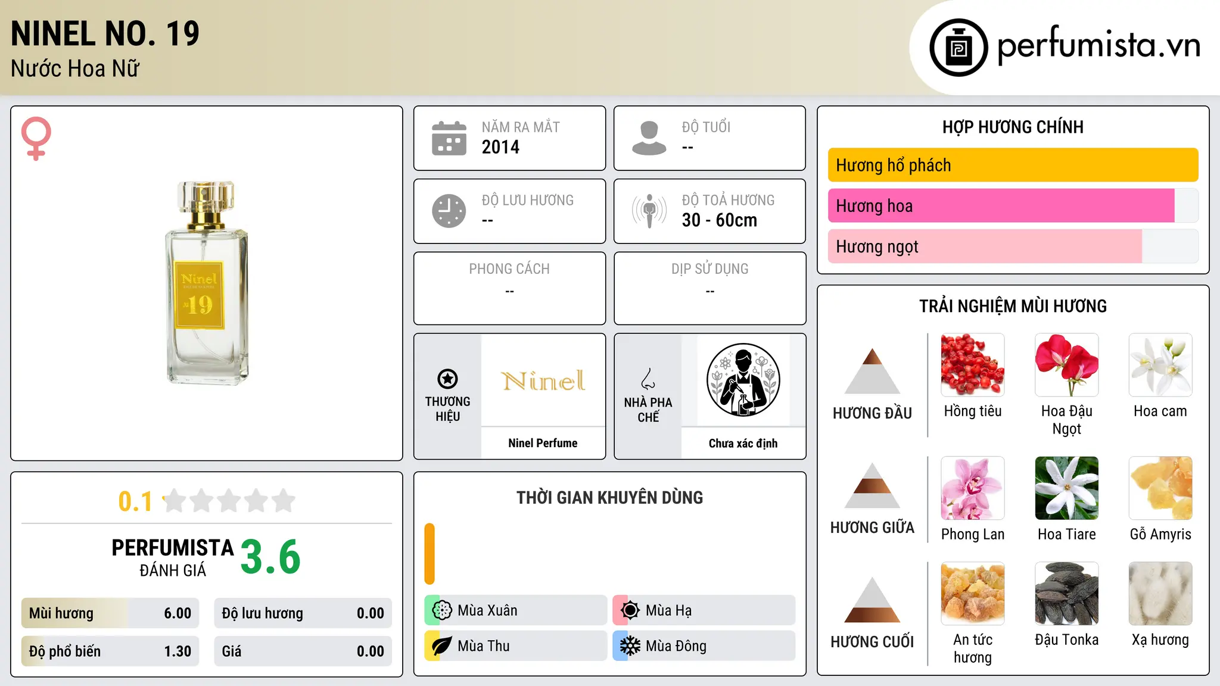Click the clock icon beside Độ lưu hương
Image resolution: width=1220 pixels, height=686 pixels.
click(449, 211)
